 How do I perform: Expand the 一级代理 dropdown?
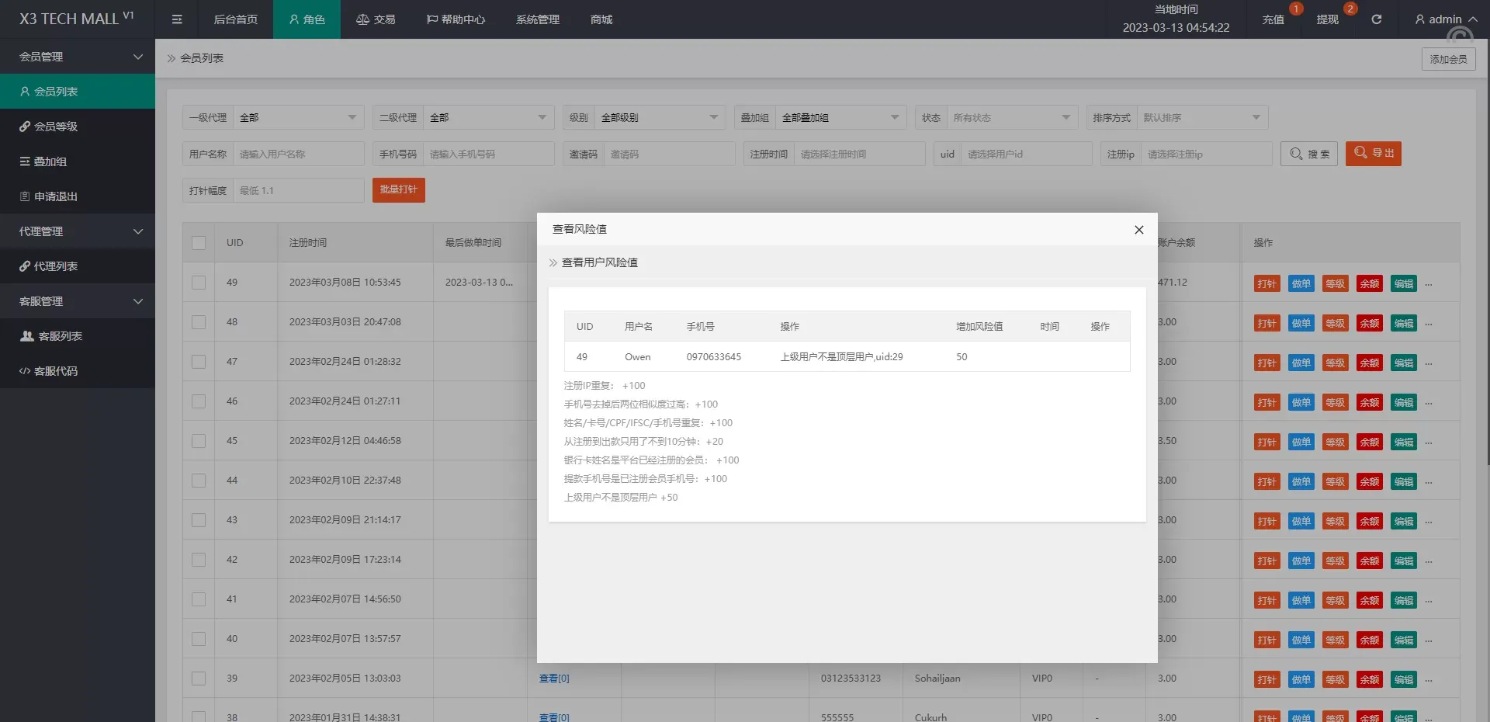tap(299, 118)
